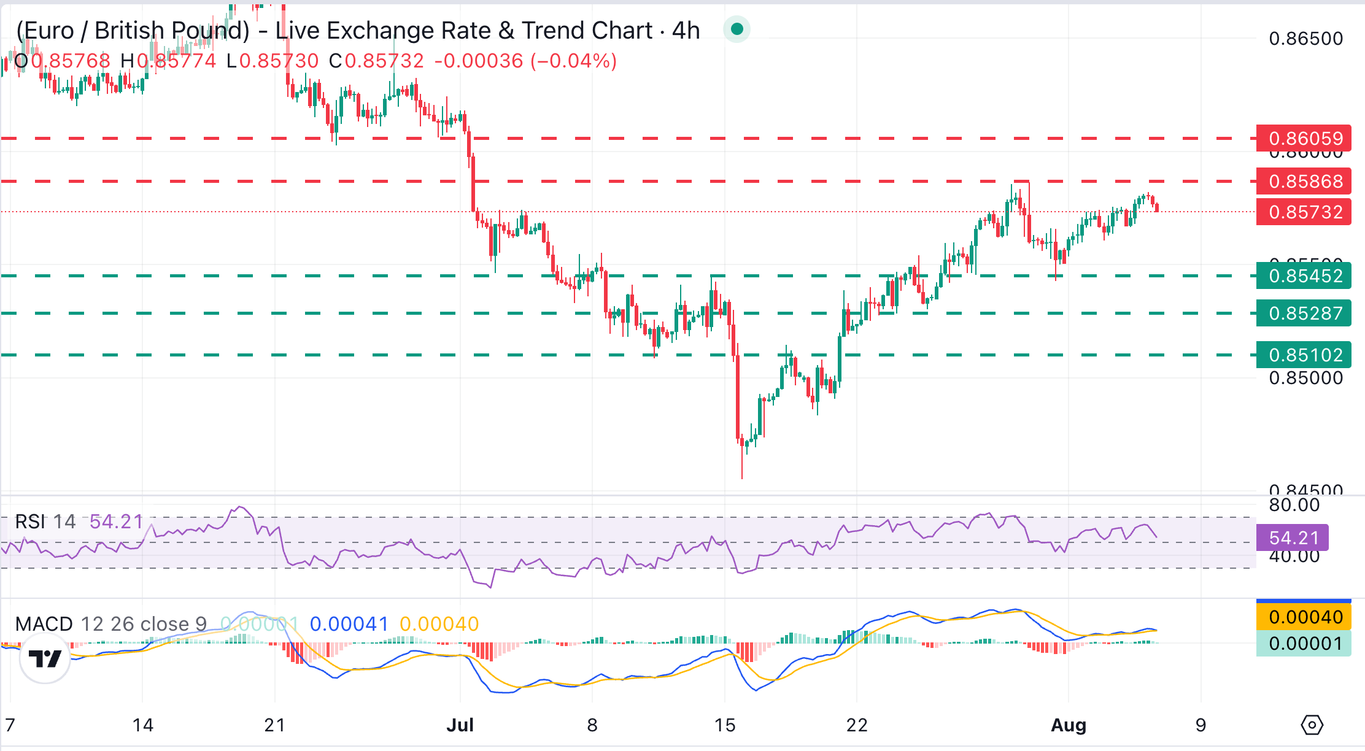The width and height of the screenshot is (1365, 751).
Task: Click the RSI 14 indicator legend
Action: [x=45, y=522]
